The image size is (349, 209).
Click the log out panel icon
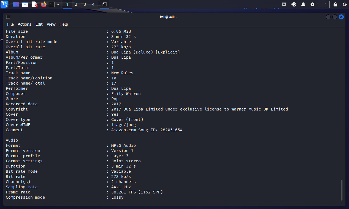point(345,4)
